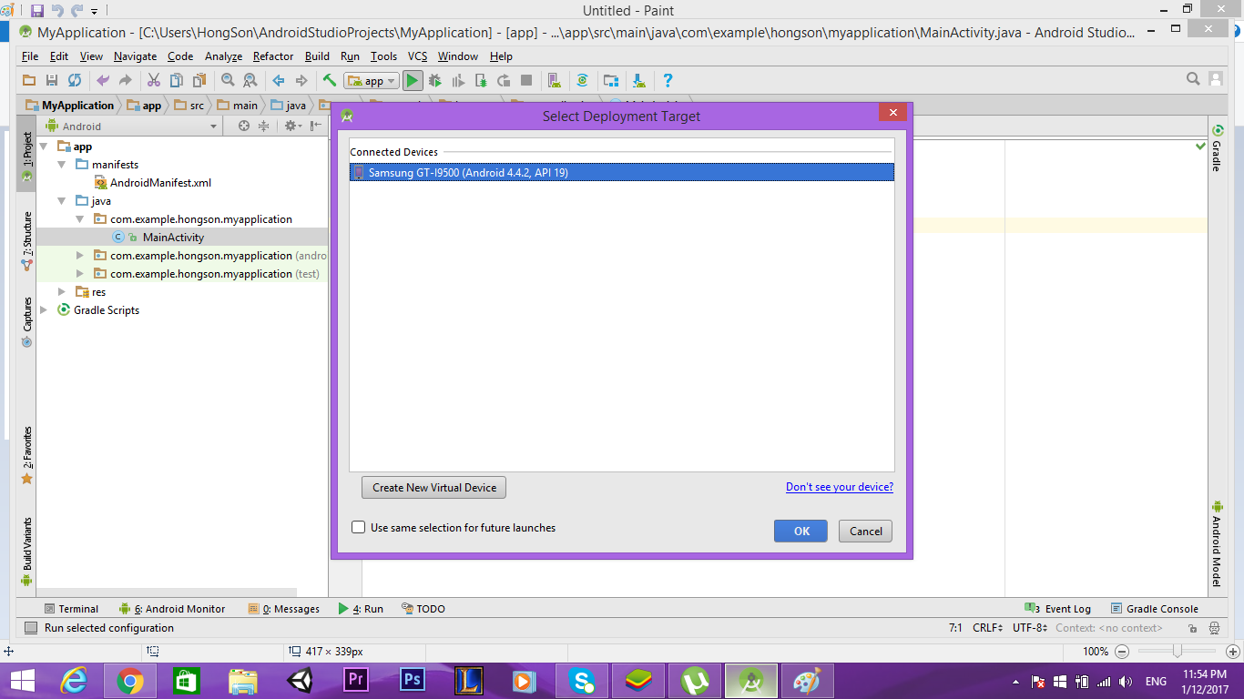Click the blue Help question mark icon
The height and width of the screenshot is (699, 1244).
668,81
